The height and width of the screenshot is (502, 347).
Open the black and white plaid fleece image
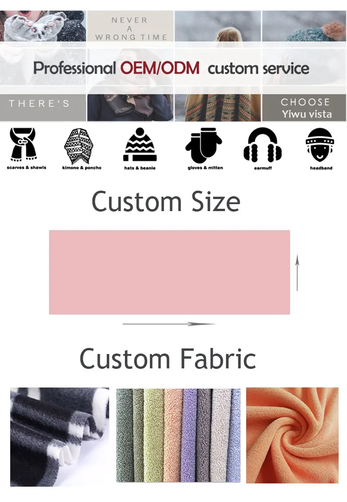click(x=60, y=437)
